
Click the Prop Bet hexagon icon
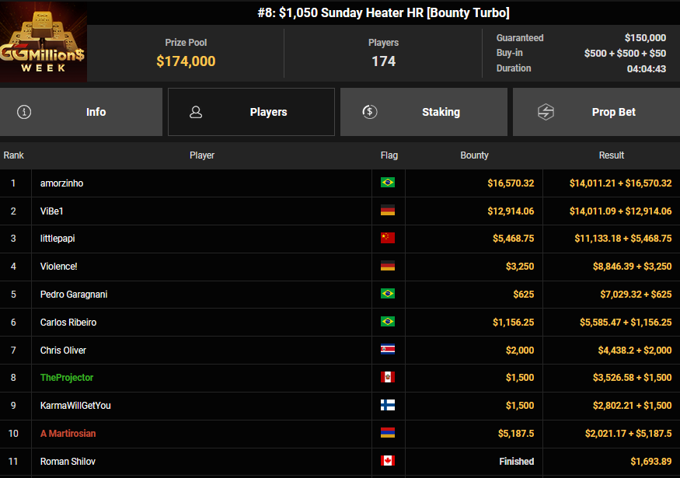point(546,112)
